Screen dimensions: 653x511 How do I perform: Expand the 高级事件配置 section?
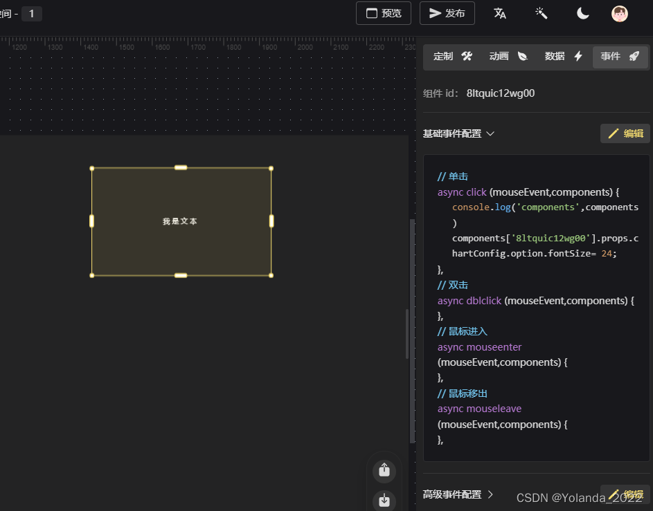point(490,495)
